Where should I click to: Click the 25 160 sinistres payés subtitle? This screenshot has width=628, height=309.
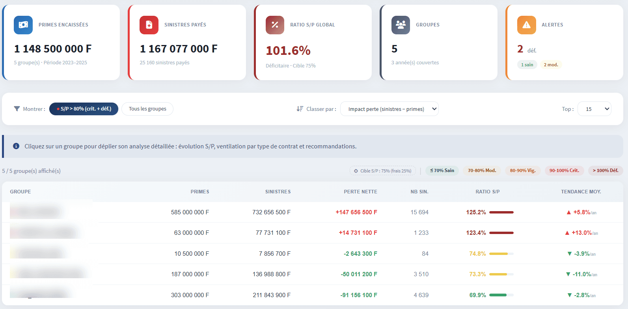(x=164, y=63)
